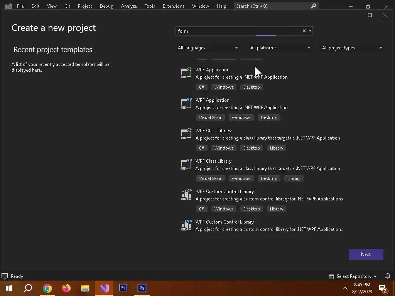Select the VB WPF Custom Control Library icon
The height and width of the screenshot is (296, 395).
(186, 225)
